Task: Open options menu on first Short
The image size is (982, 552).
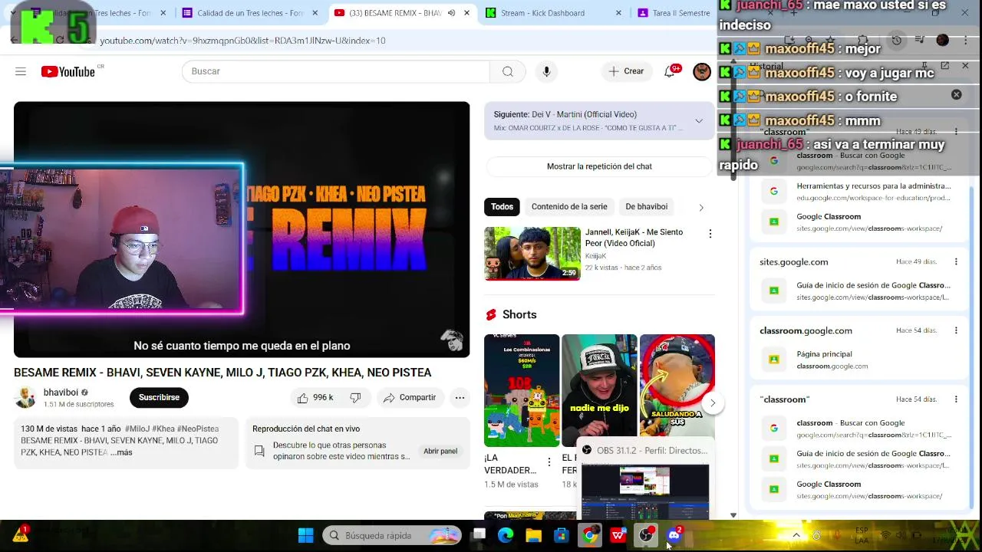Action: pyautogui.click(x=549, y=462)
